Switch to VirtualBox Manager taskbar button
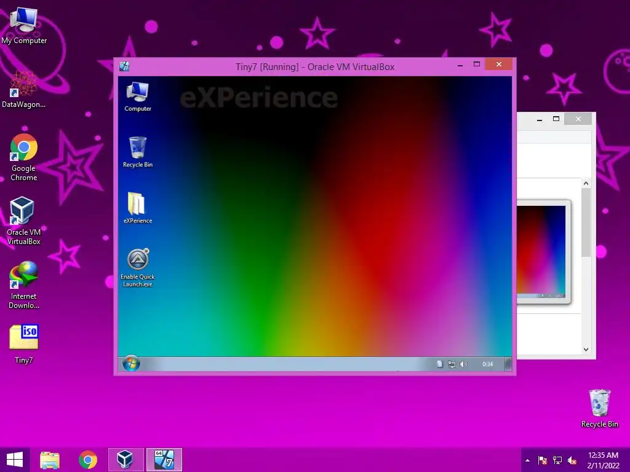Screen dimensions: 630x472 click(x=126, y=460)
